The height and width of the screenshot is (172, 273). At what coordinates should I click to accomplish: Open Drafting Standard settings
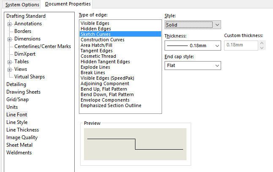[26, 16]
